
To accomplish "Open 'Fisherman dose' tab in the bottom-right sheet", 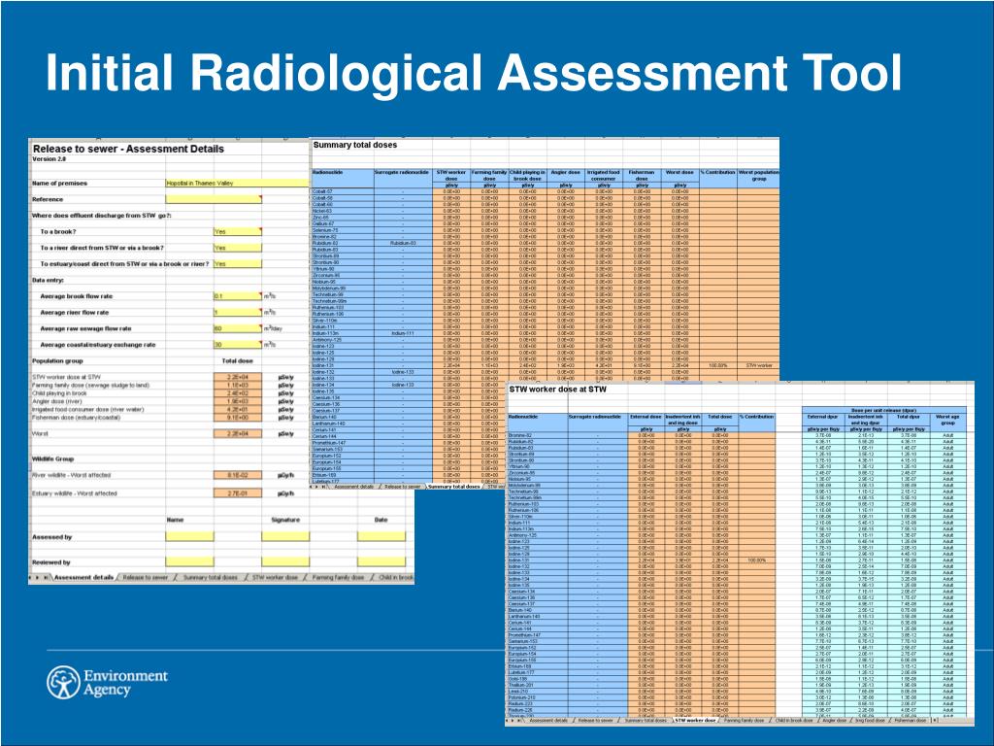I will [x=911, y=721].
